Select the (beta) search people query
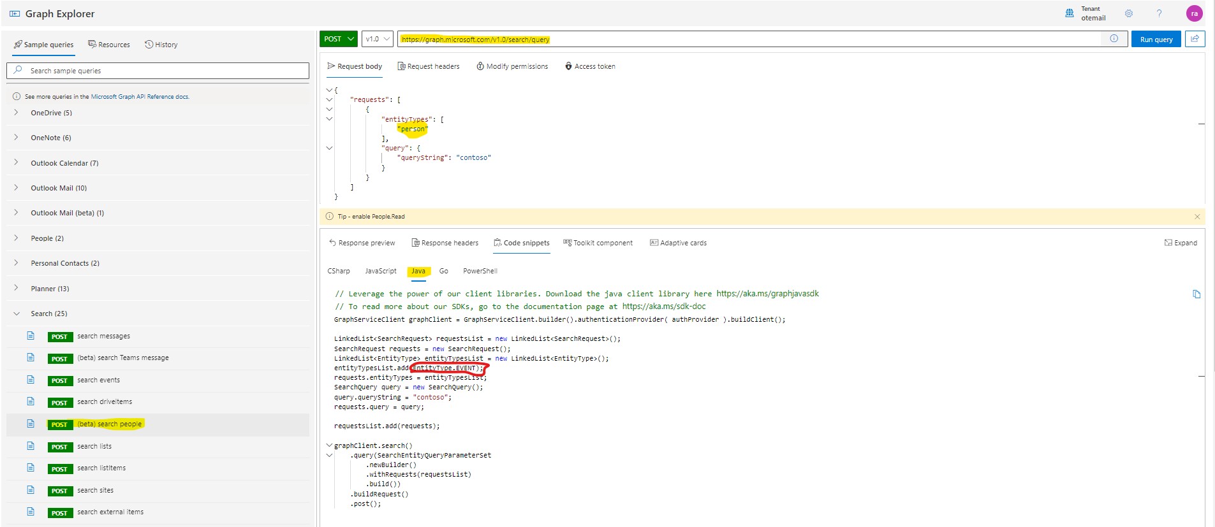This screenshot has width=1215, height=527. tap(158, 424)
